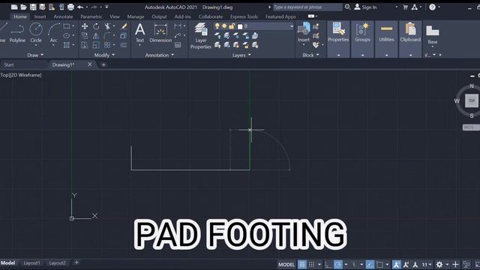480x270 pixels.
Task: Click the Undo arrow
Action: 80,7
